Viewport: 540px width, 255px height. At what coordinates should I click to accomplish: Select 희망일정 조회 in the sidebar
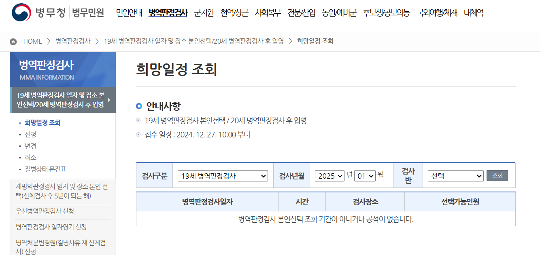[x=43, y=122]
